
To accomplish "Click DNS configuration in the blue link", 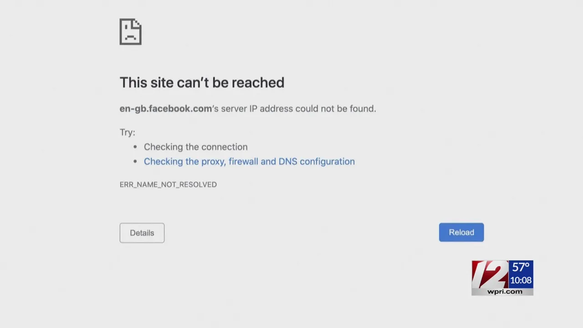I will [x=317, y=161].
